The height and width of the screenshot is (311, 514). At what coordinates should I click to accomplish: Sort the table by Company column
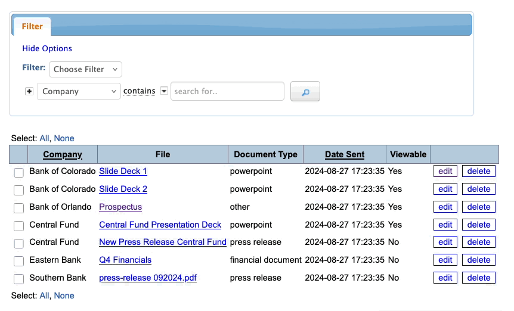tap(63, 154)
